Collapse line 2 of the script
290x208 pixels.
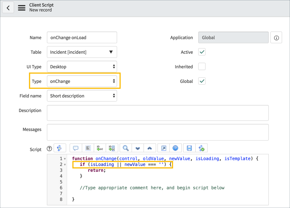point(65,164)
